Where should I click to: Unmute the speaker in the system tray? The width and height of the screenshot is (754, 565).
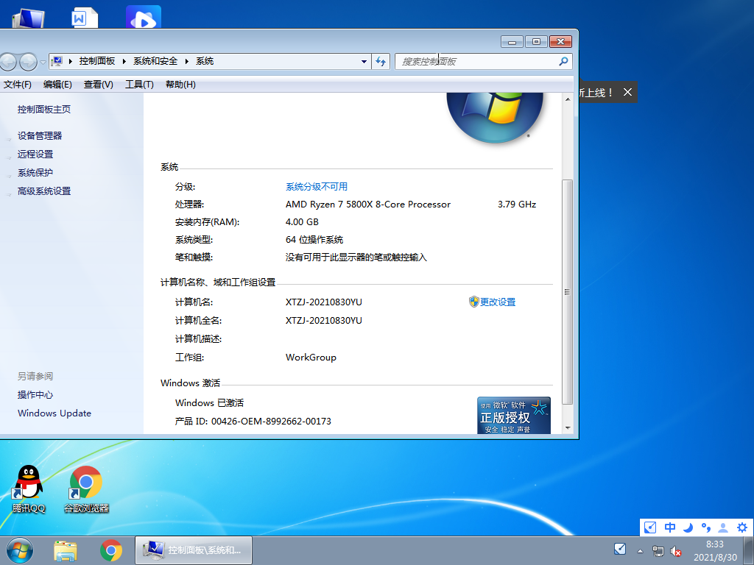coord(676,551)
